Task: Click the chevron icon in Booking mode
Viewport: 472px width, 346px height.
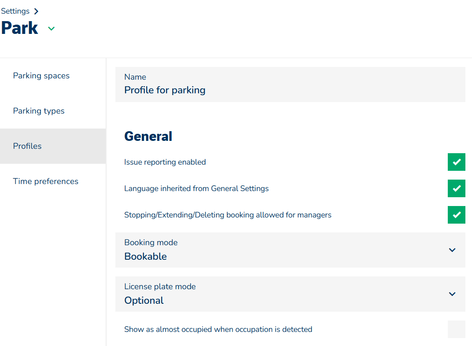Action: click(x=452, y=250)
